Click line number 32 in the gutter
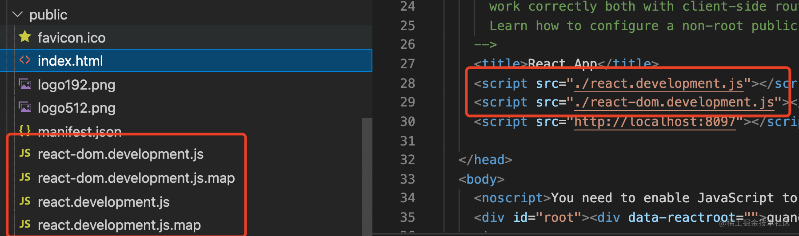The image size is (799, 236). [x=407, y=160]
